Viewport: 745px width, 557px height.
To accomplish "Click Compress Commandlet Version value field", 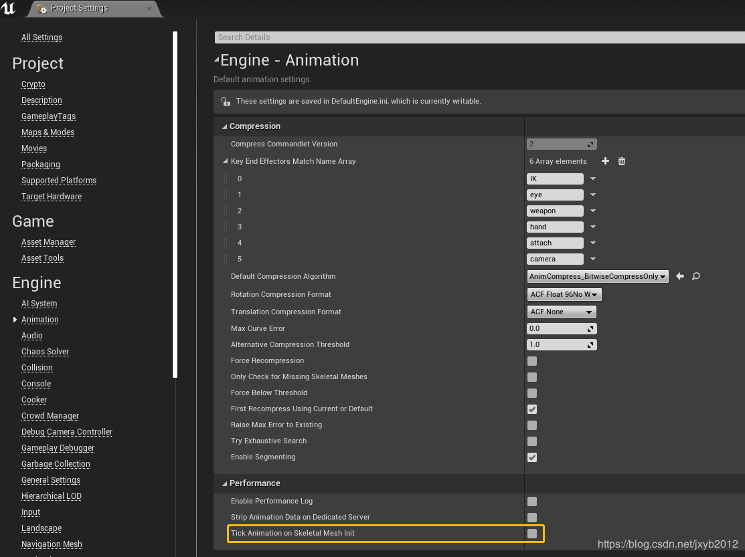I will click(x=562, y=144).
